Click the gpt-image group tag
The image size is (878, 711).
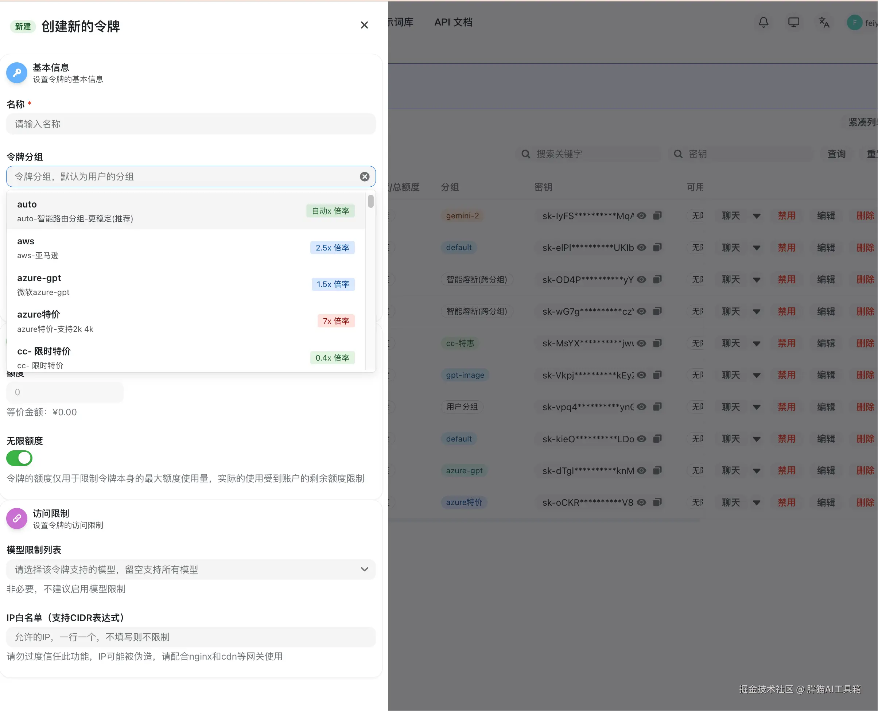coord(465,375)
